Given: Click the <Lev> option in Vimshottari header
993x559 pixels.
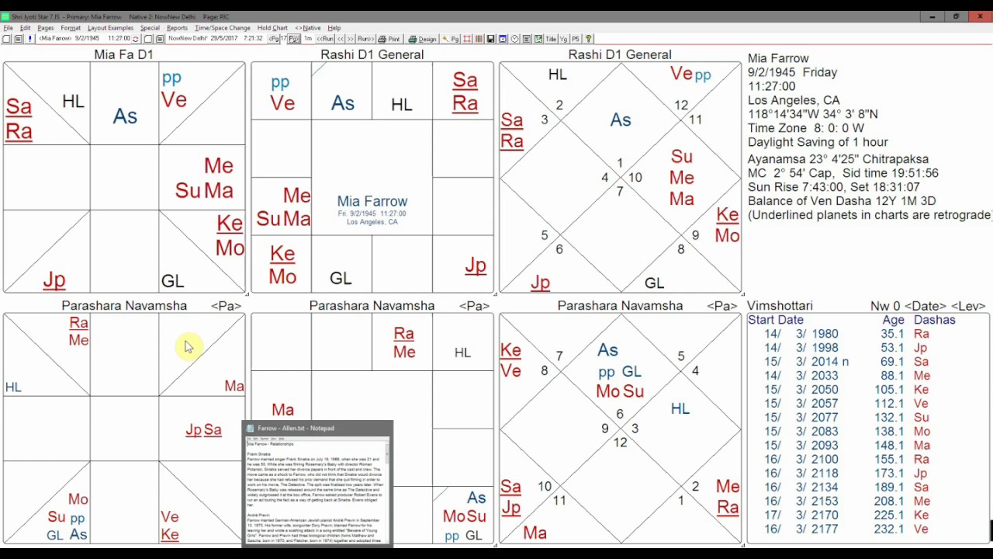Looking at the screenshot, I should coord(967,306).
